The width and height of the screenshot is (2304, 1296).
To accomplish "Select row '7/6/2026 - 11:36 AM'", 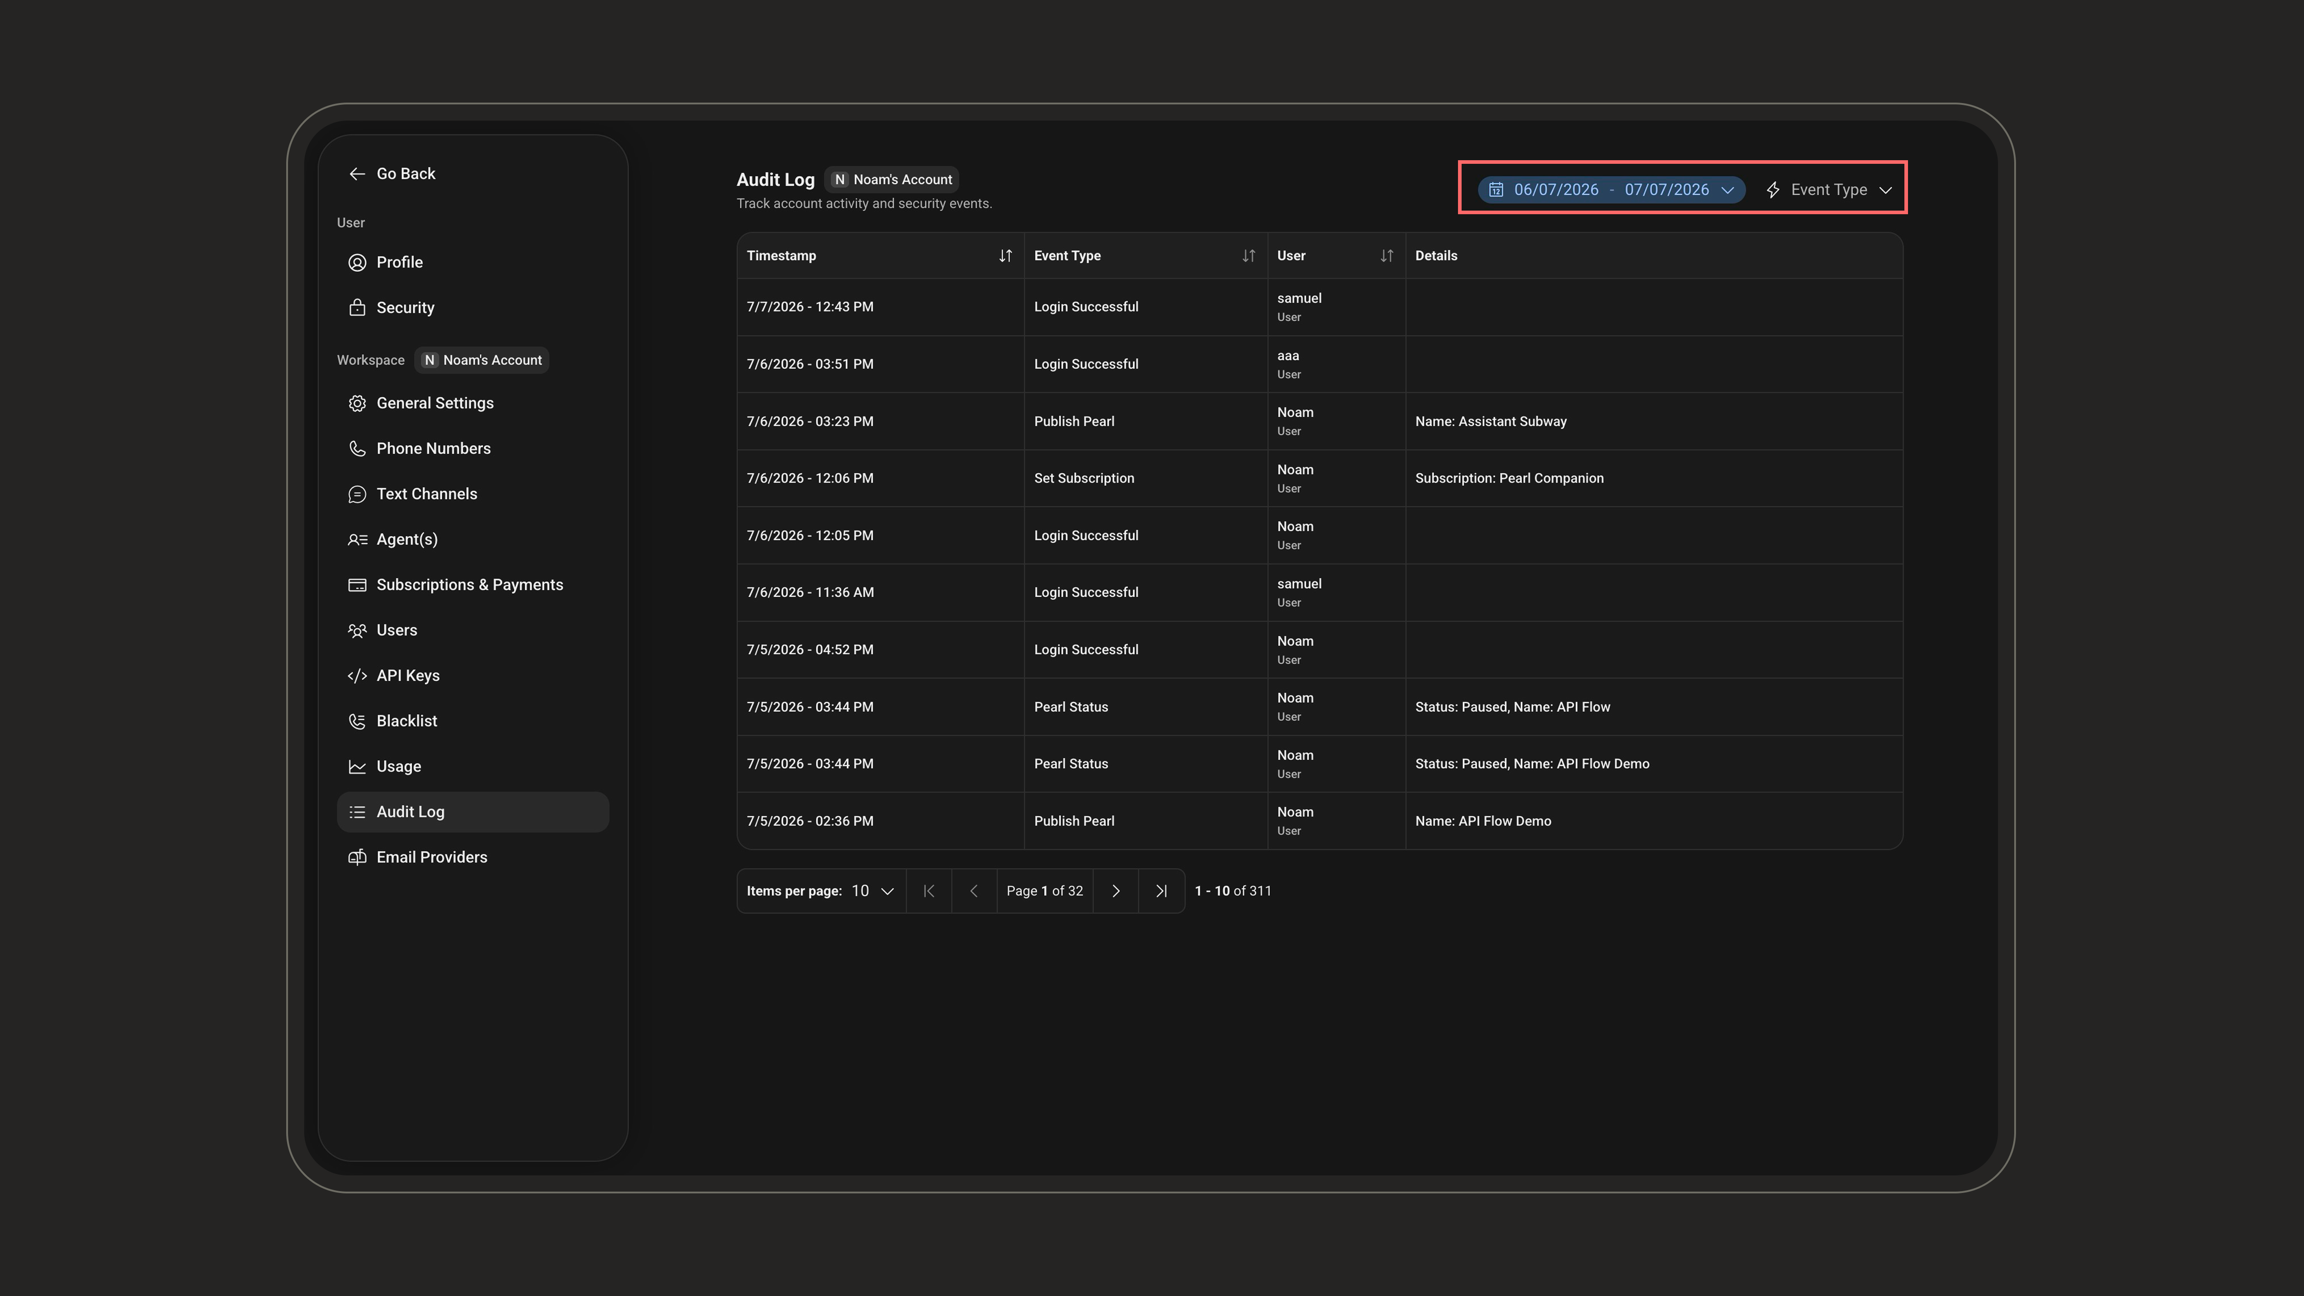I will tap(1319, 593).
